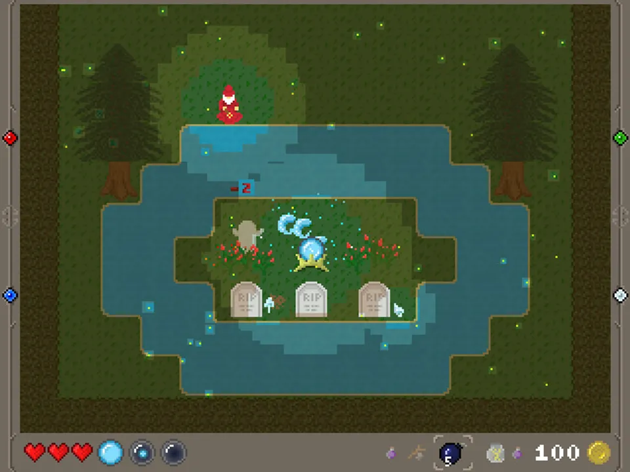Select the bomb item with count 5
Screen dimensions: 630x472
click(x=450, y=454)
